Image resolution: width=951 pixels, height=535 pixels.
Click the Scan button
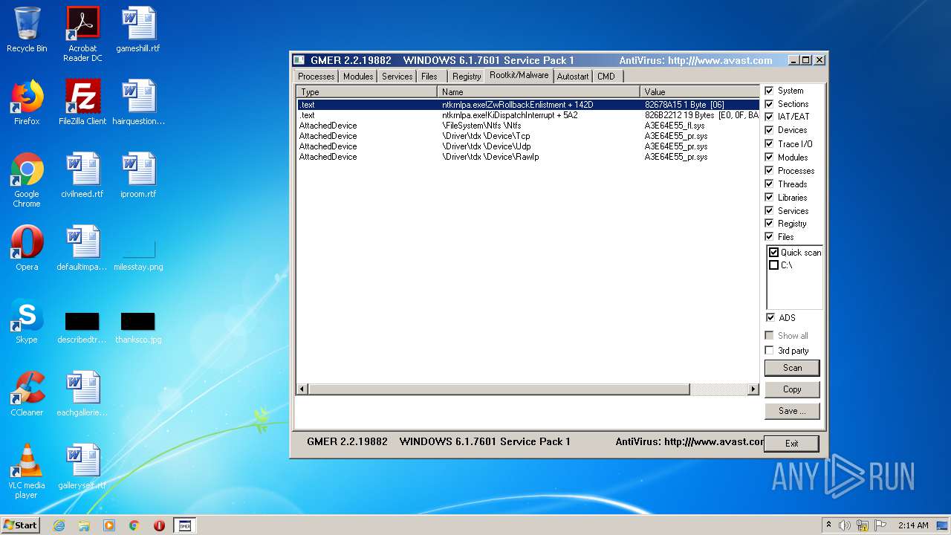pyautogui.click(x=792, y=368)
